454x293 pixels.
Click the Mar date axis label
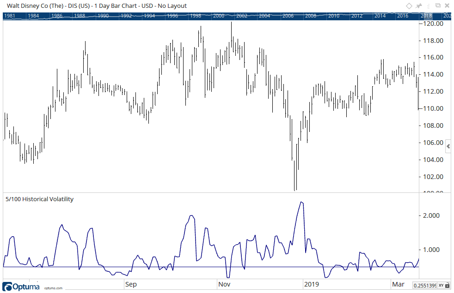coord(398,284)
